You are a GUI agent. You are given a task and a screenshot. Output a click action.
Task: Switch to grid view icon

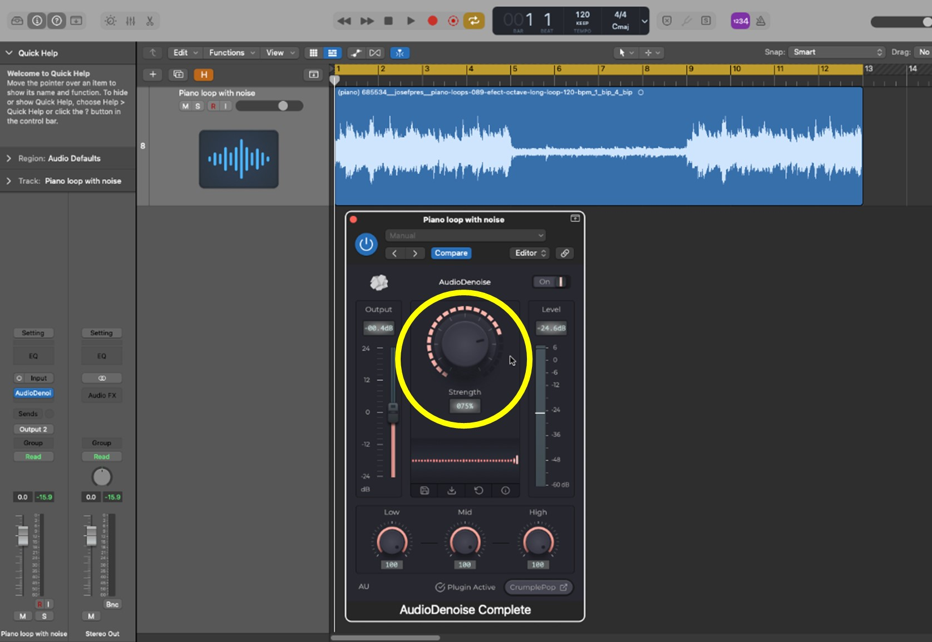[313, 53]
